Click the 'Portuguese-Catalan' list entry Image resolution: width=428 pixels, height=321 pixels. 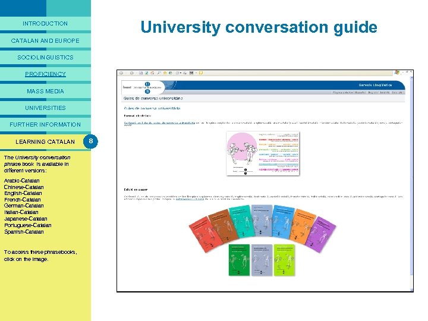(x=27, y=225)
